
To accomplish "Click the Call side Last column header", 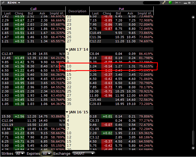I will point(8,13).
